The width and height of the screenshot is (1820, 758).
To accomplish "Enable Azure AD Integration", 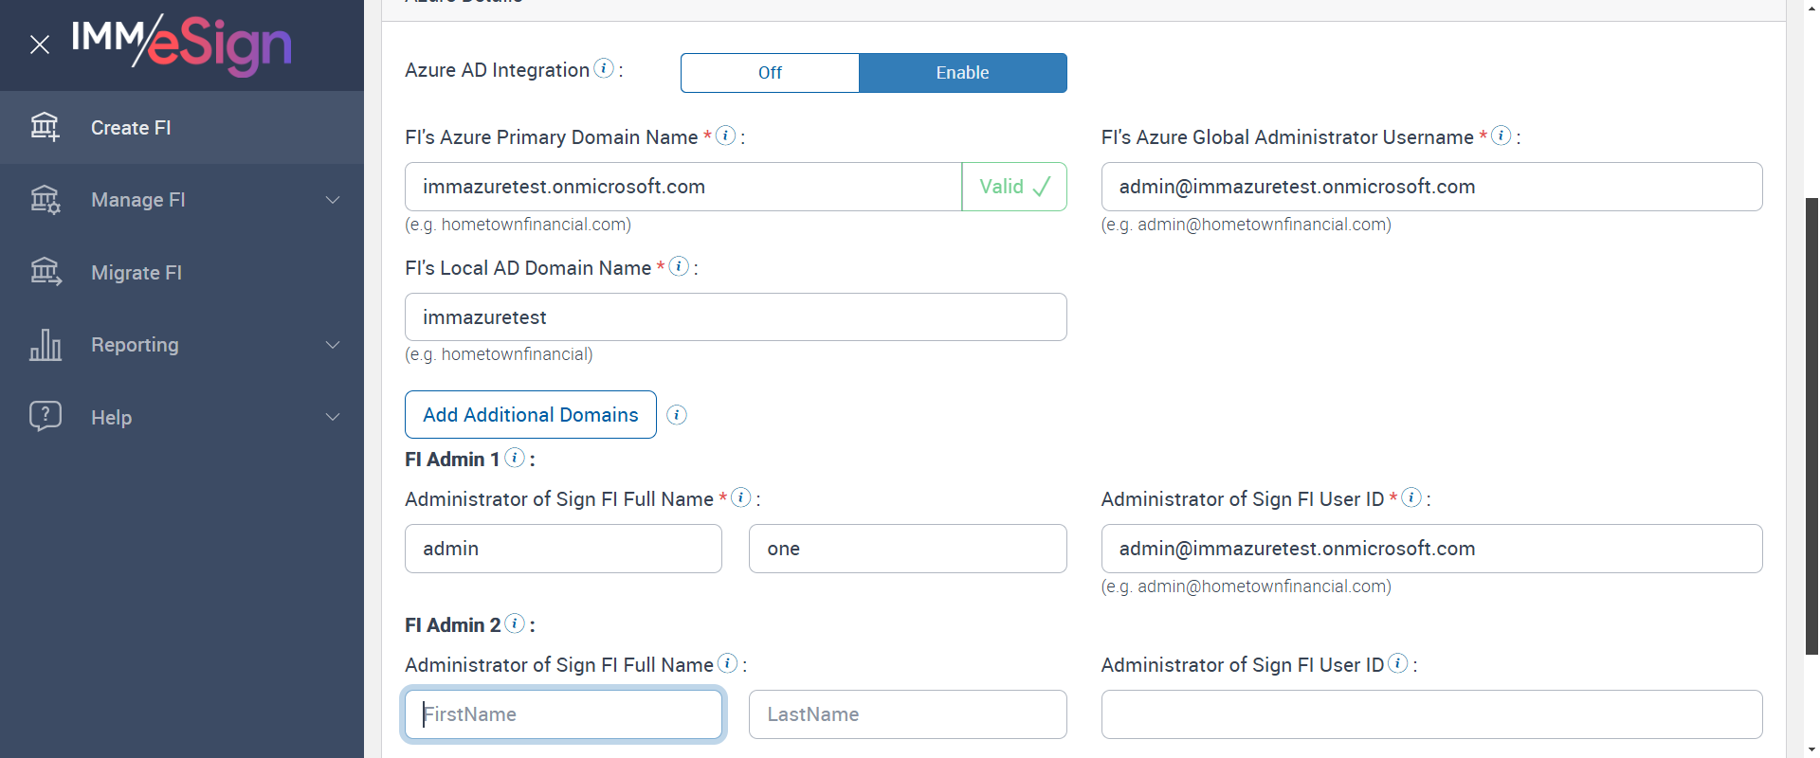I will [962, 73].
